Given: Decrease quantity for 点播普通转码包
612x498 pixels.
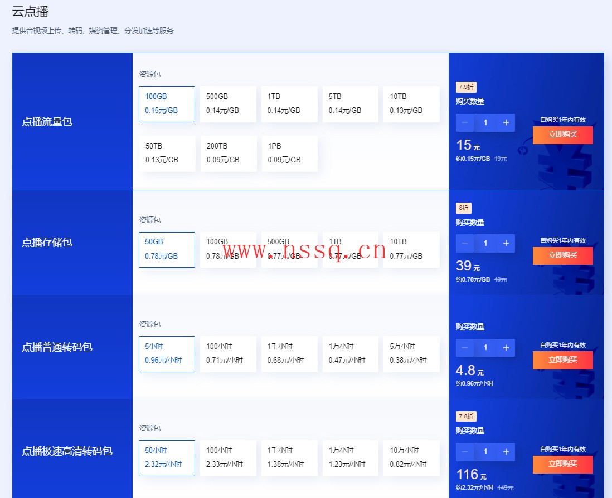Looking at the screenshot, I should [465, 348].
